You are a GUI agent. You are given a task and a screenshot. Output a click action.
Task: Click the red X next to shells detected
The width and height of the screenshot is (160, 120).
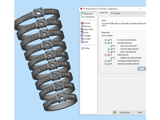pyautogui.click(x=109, y=55)
